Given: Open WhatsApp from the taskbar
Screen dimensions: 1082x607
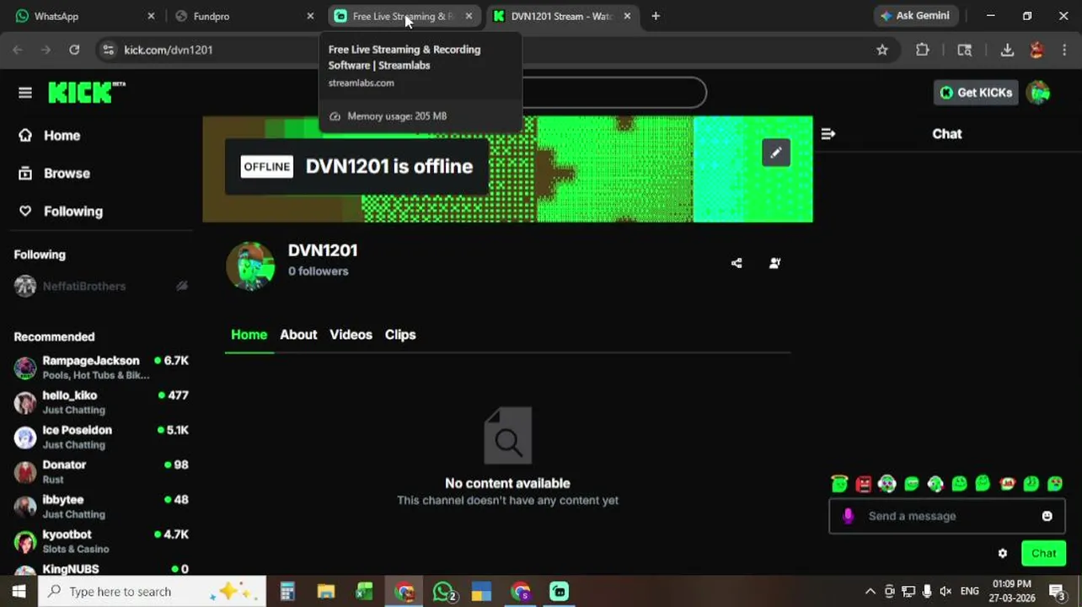Looking at the screenshot, I should tap(443, 592).
